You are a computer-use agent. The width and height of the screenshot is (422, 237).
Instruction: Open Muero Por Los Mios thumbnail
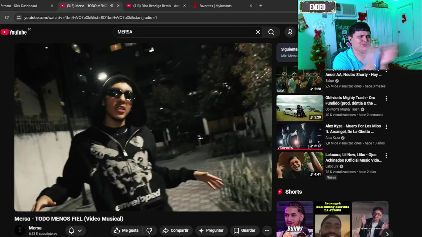click(300, 137)
